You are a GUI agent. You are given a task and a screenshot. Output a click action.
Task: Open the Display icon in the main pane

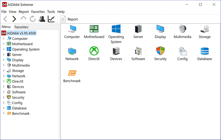160,29
